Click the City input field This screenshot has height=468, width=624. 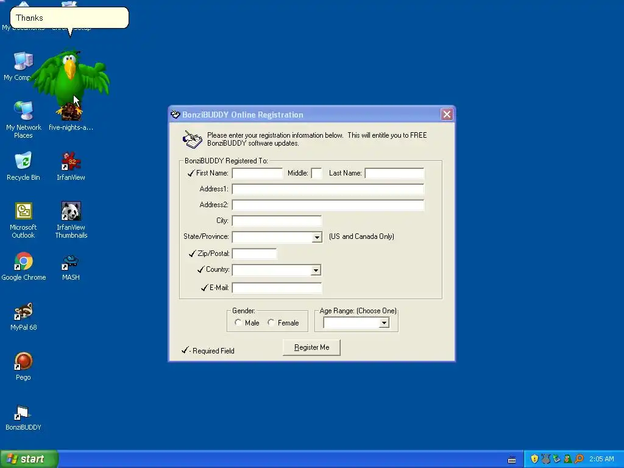[277, 221]
